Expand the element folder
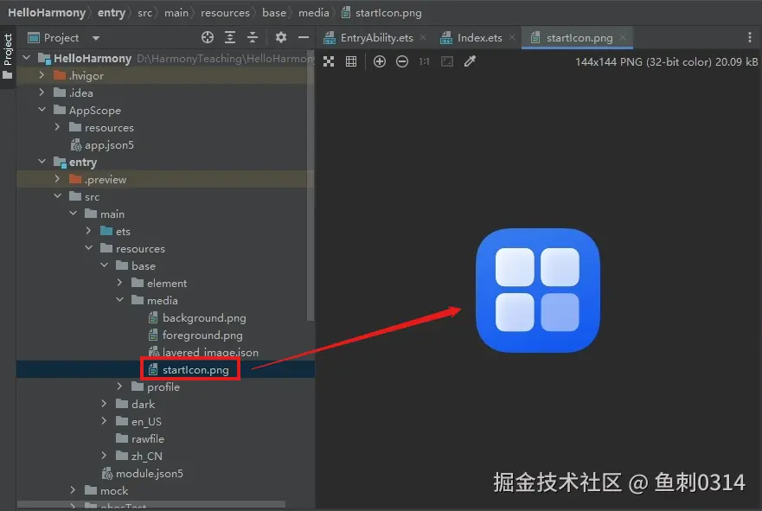762x511 pixels. click(x=119, y=282)
